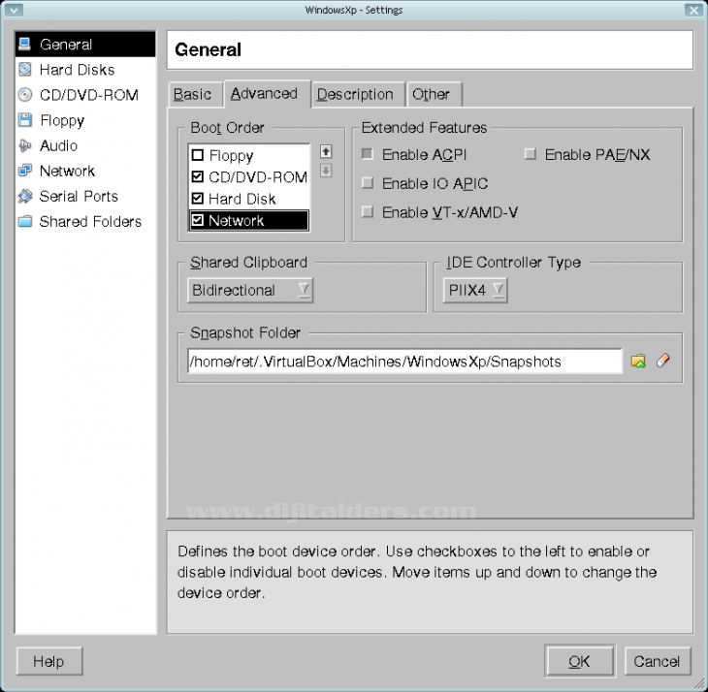Toggle Enable ACPI checkbox
Screen dimensions: 708x692
[368, 154]
